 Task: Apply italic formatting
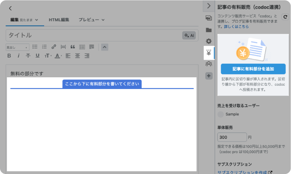[18, 56]
